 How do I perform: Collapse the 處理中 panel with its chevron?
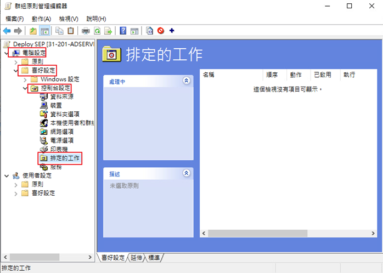tap(186, 81)
